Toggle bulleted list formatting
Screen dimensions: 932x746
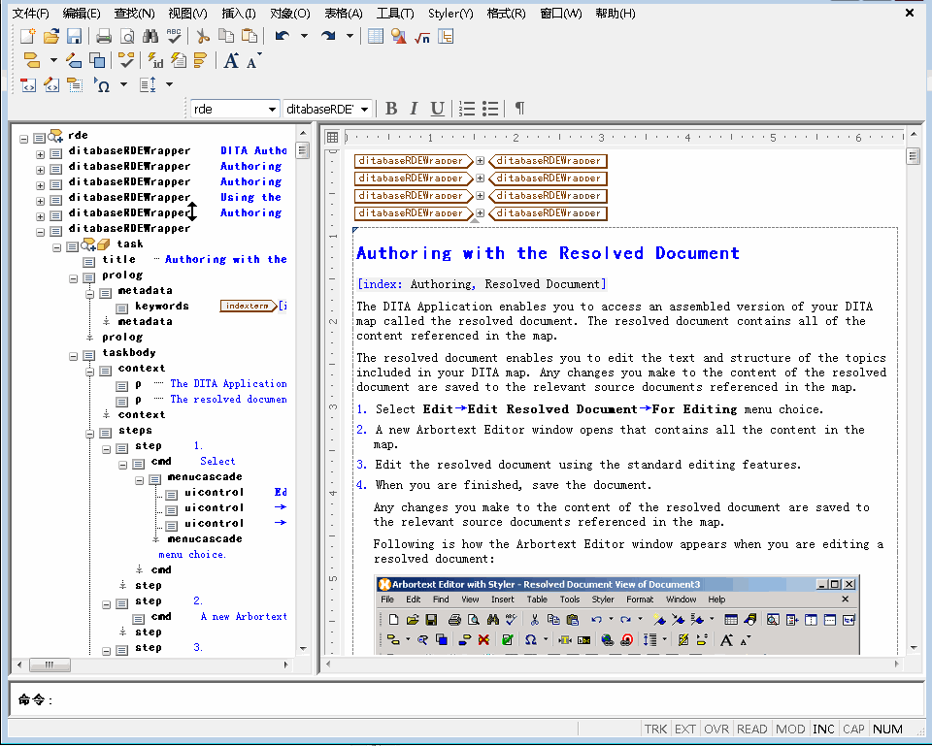pos(490,108)
